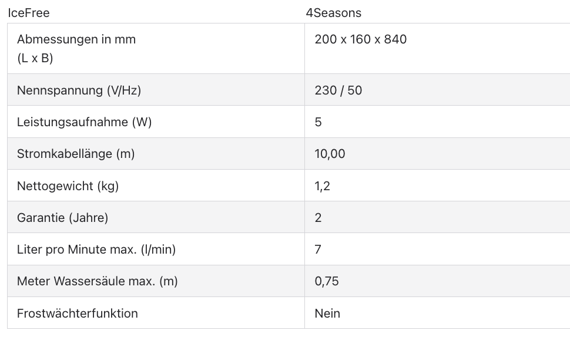Click the Leistungsaufnahme value 5
The height and width of the screenshot is (337, 570).
tap(318, 122)
